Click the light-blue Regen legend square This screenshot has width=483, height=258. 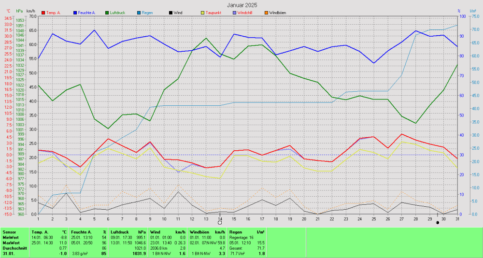pyautogui.click(x=139, y=12)
